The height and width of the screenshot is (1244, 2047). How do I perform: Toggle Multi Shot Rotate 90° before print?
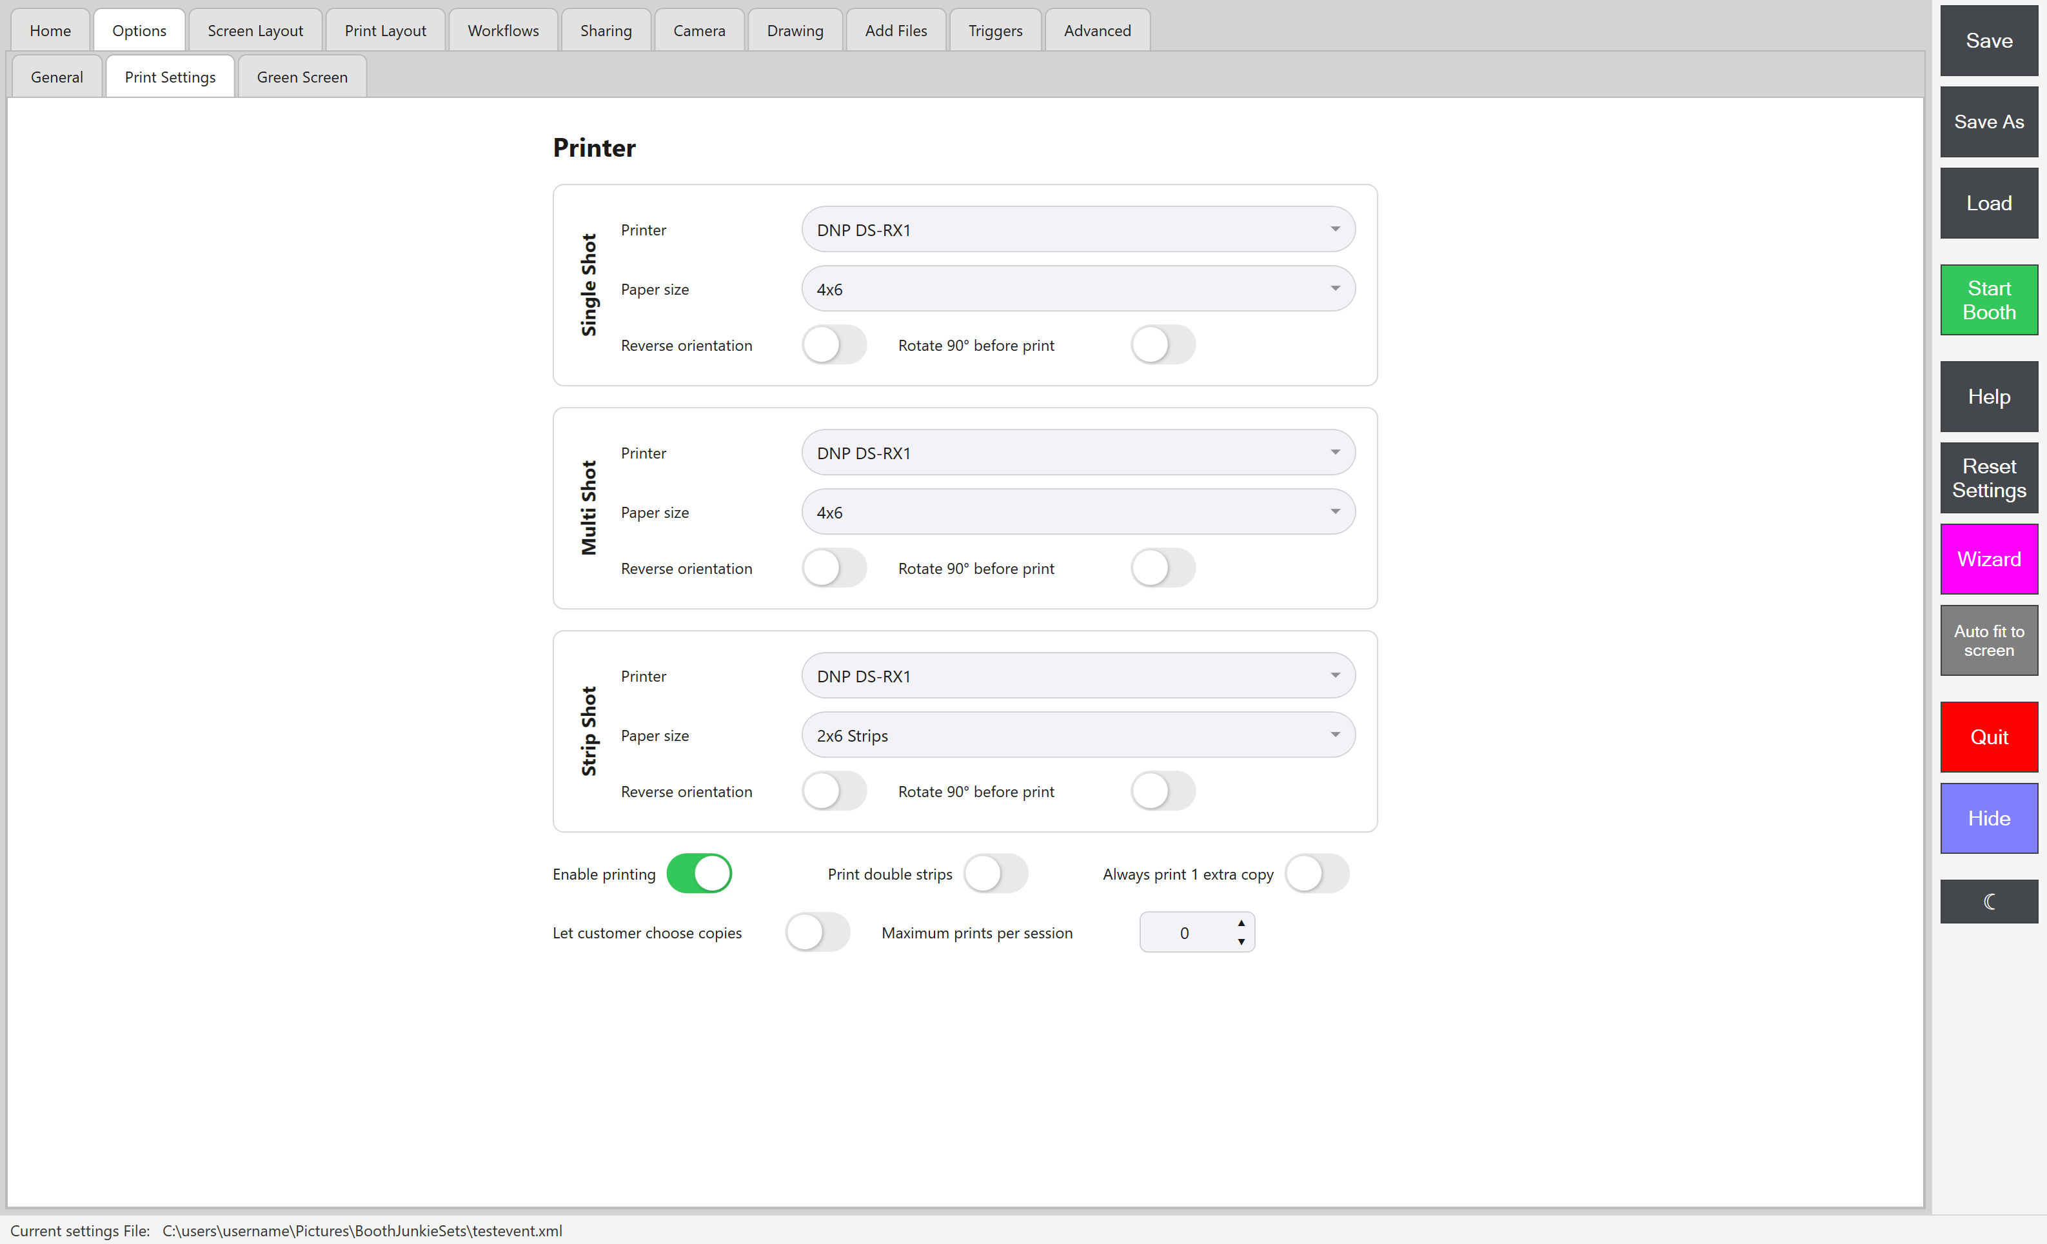(1163, 568)
